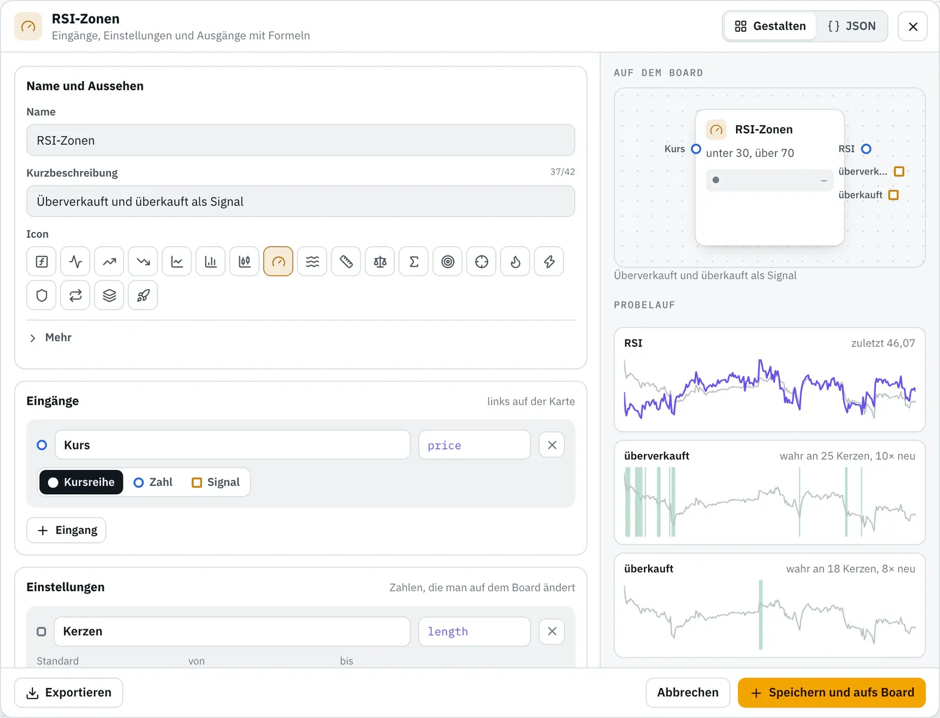The image size is (940, 718).
Task: Choose the rocket icon
Action: click(x=143, y=296)
